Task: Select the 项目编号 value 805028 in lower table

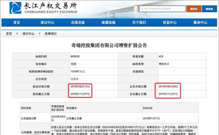Action: click(147, 108)
